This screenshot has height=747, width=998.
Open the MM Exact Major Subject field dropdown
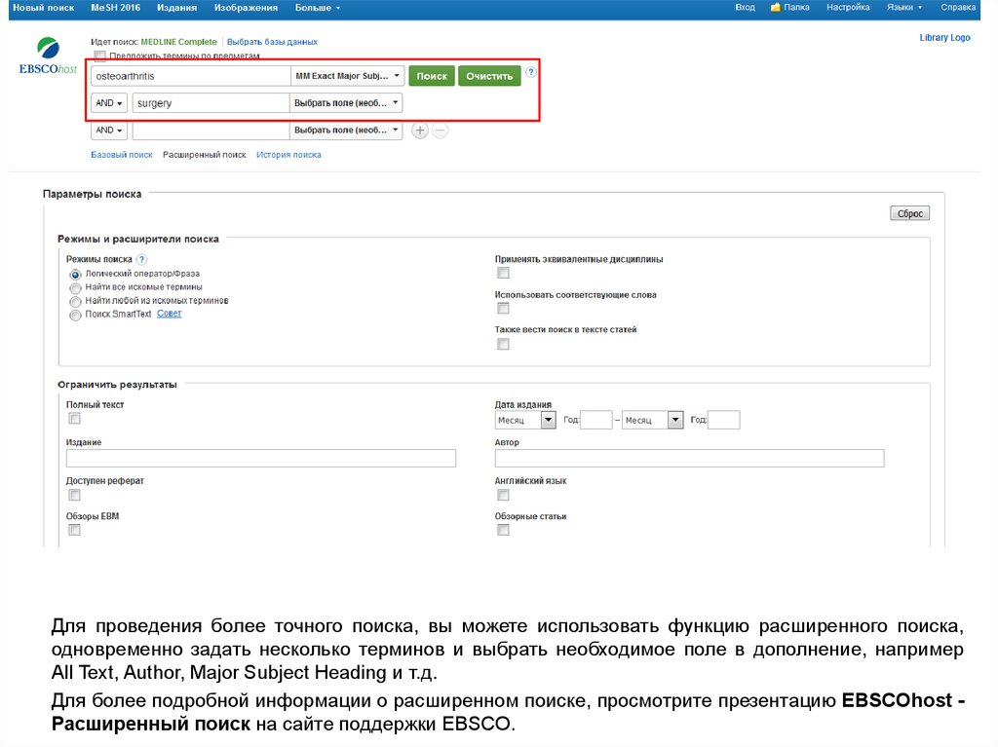coord(347,76)
